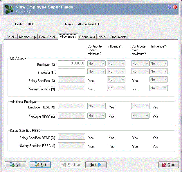The height and width of the screenshot is (172, 182).
Task: Click the blue help question mark icon
Action: click(x=170, y=7)
